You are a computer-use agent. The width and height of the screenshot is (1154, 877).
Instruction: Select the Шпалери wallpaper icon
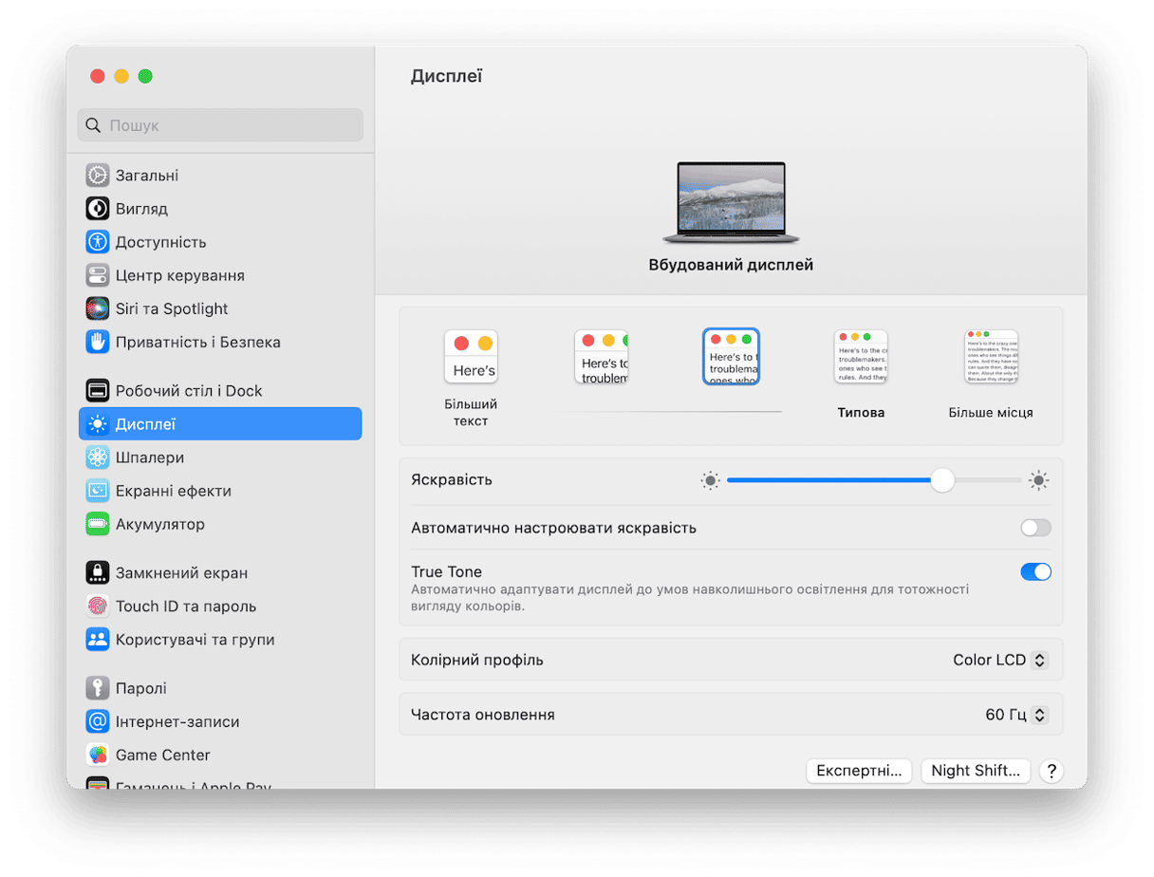tap(98, 457)
